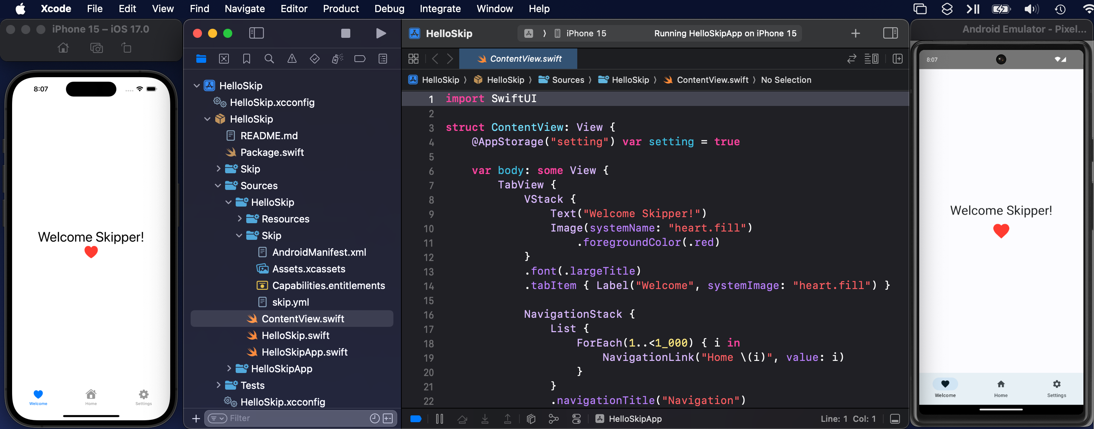Select ContentView.swift in file navigator

(303, 319)
